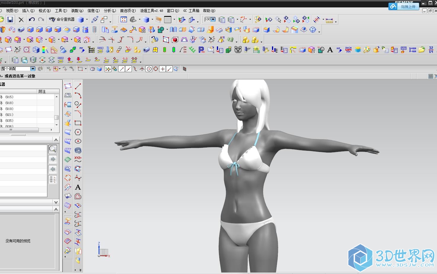The width and height of the screenshot is (437, 274).
Task: Open the 视图(V) menu
Action: (12, 11)
